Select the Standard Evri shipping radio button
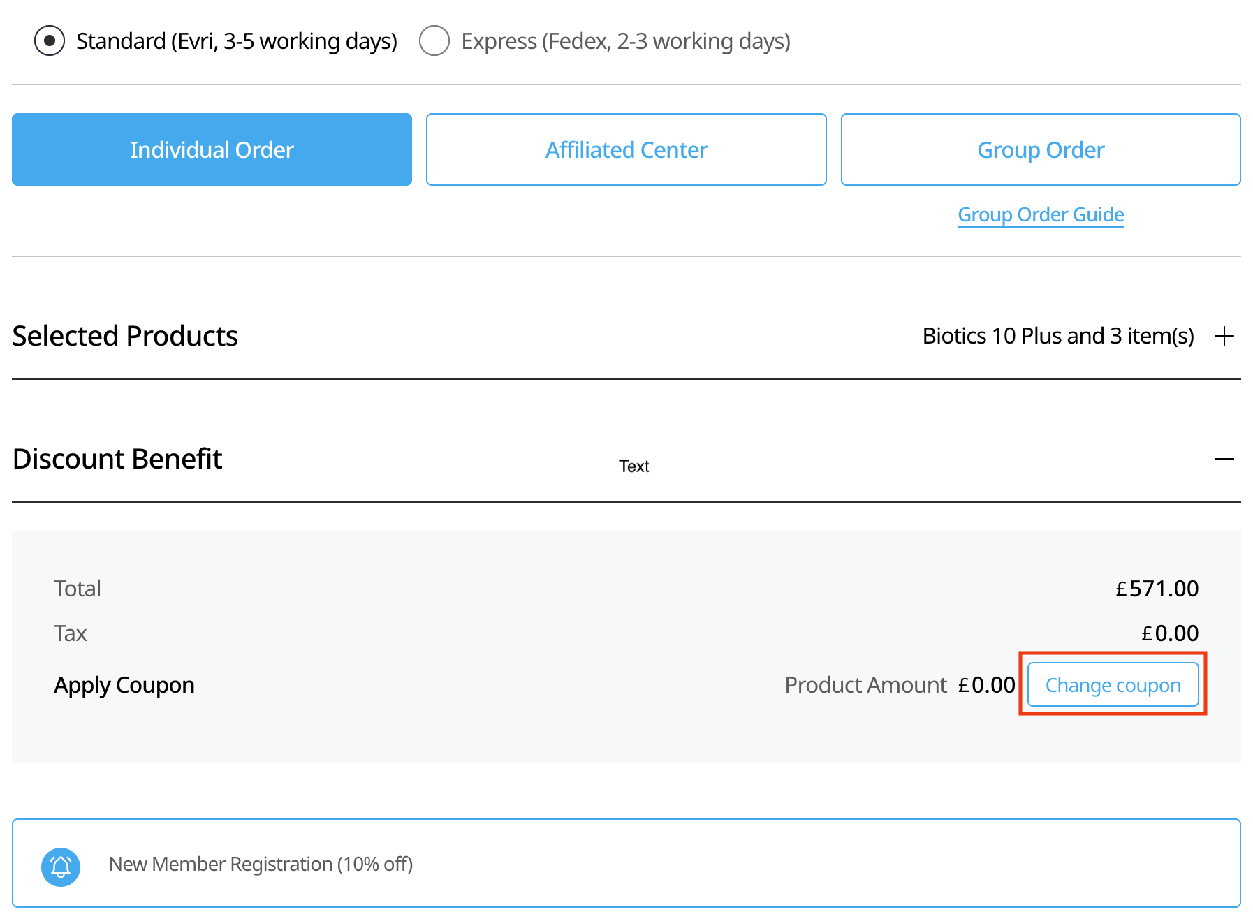This screenshot has height=919, width=1253. pos(50,41)
